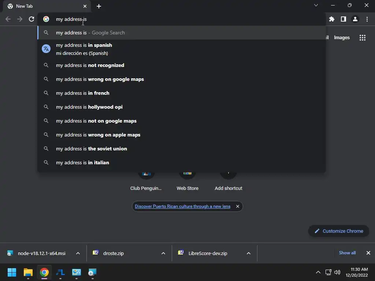This screenshot has height=281, width=375.
Task: Click the Chrome taskbar icon
Action: point(44,272)
